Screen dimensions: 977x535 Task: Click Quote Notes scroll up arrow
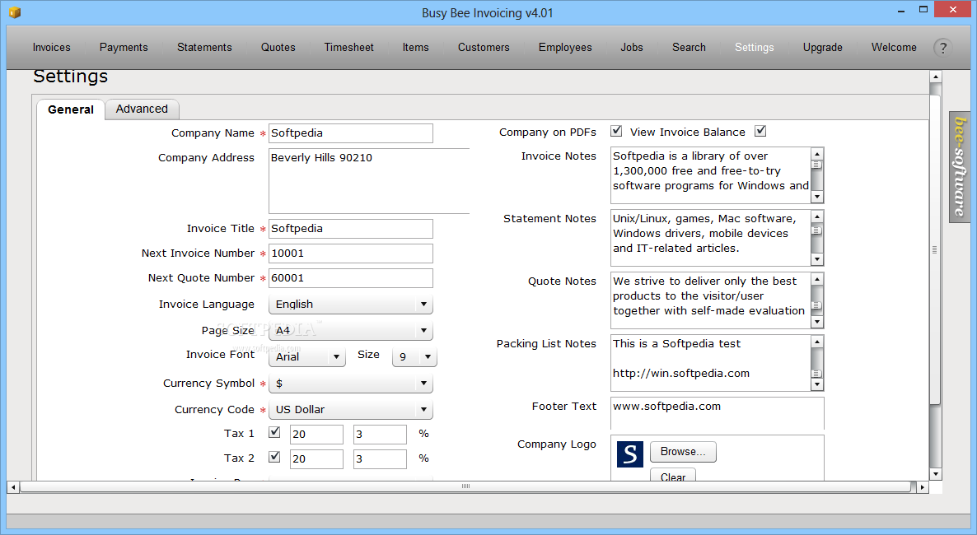[817, 278]
